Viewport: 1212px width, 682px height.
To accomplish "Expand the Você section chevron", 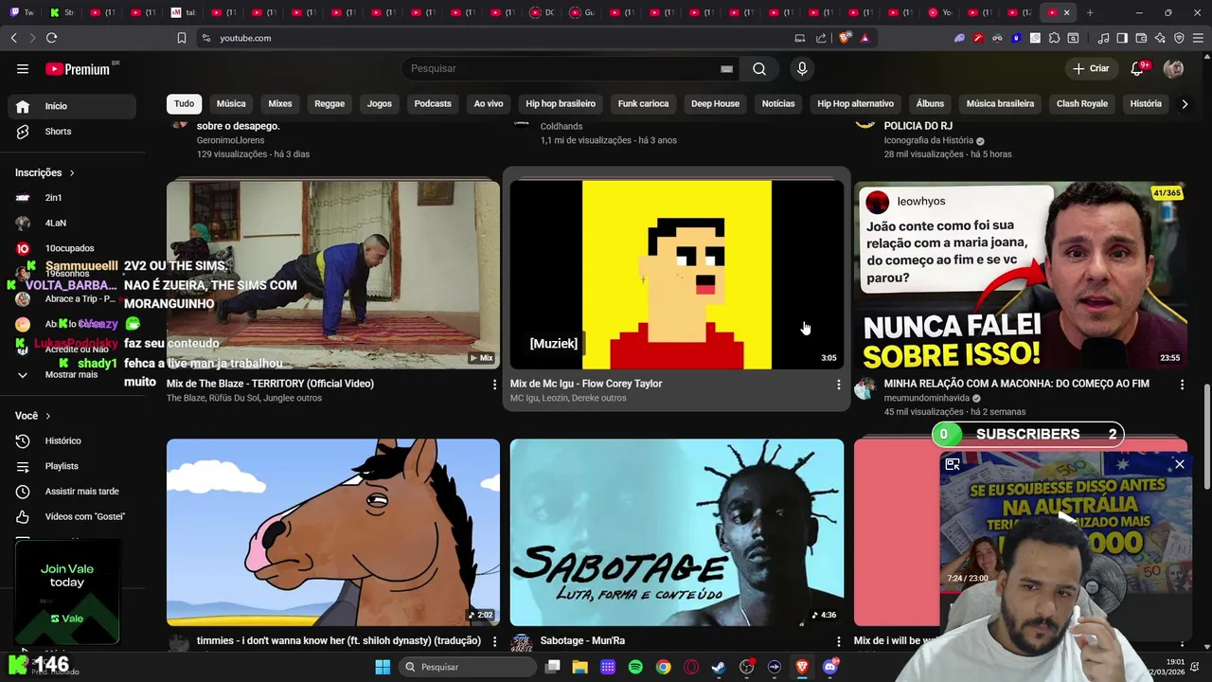I will click(x=48, y=416).
